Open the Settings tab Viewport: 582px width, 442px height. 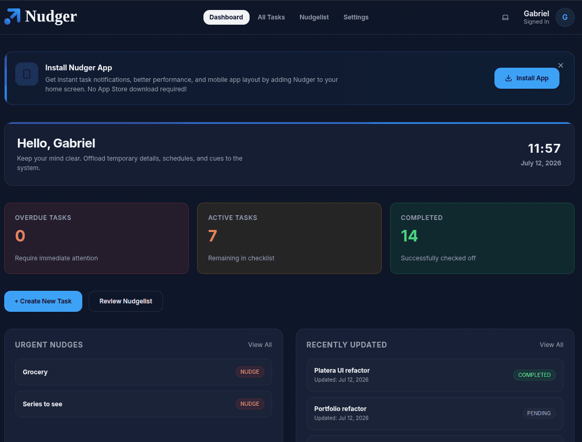click(356, 17)
